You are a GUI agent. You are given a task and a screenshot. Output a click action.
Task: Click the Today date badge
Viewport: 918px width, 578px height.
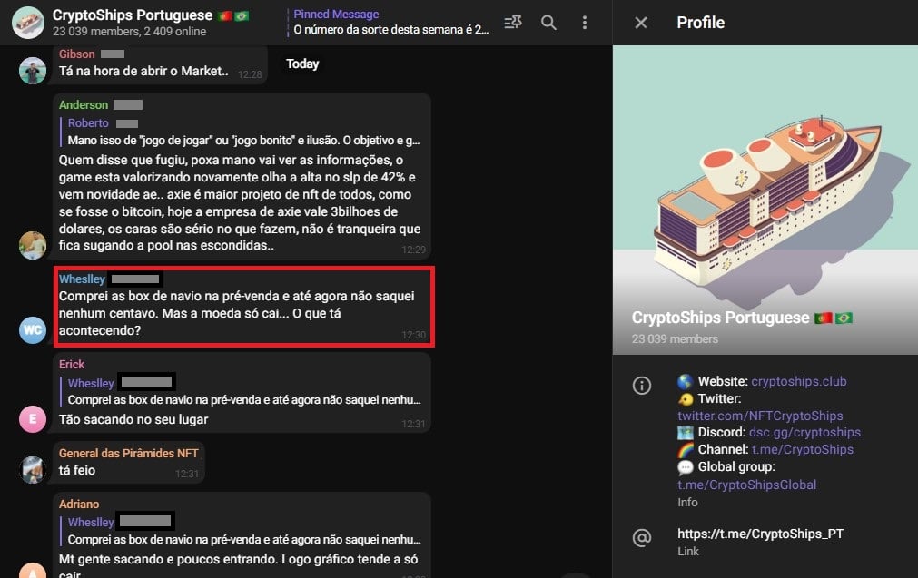click(302, 64)
